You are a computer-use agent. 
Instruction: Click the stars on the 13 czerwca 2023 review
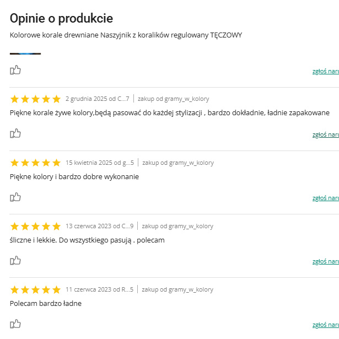pos(35,226)
